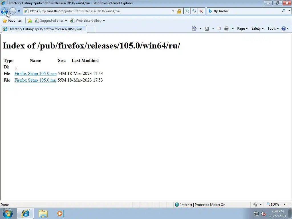Image resolution: width=292 pixels, height=219 pixels.
Task: Expand the Feeds dropdown arrow
Action: point(213,29)
